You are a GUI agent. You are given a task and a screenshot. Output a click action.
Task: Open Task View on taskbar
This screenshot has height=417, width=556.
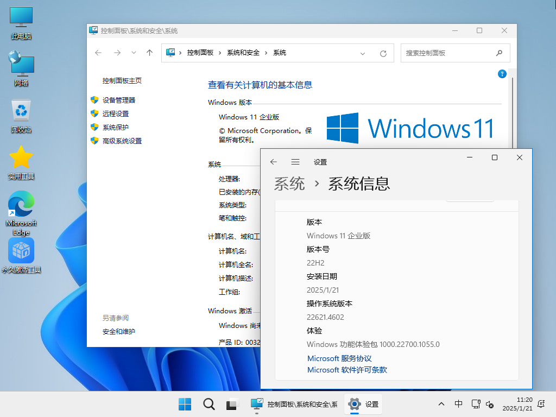coord(232,404)
